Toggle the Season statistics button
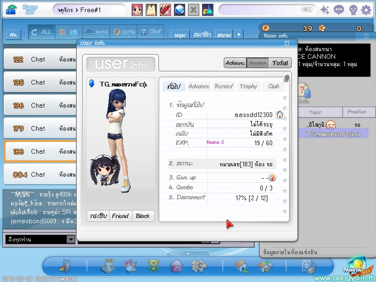The height and width of the screenshot is (282, 376). pyautogui.click(x=258, y=63)
